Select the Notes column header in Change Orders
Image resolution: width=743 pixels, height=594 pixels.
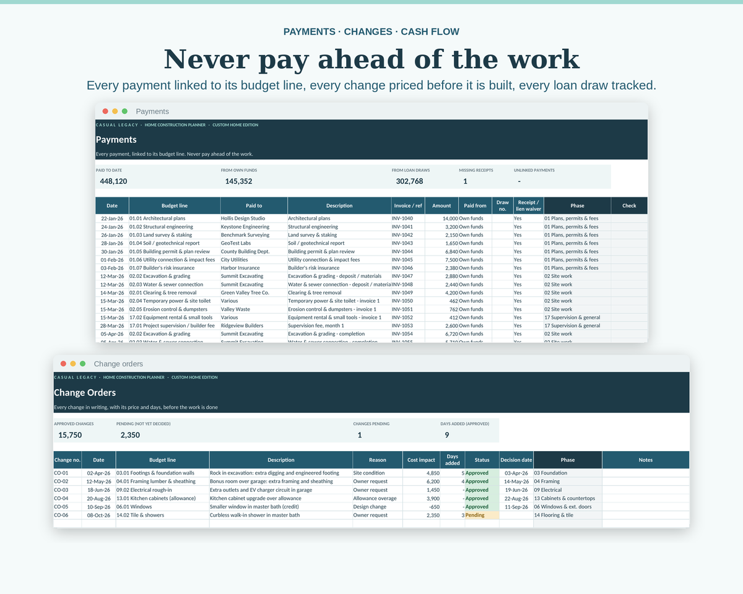click(646, 460)
